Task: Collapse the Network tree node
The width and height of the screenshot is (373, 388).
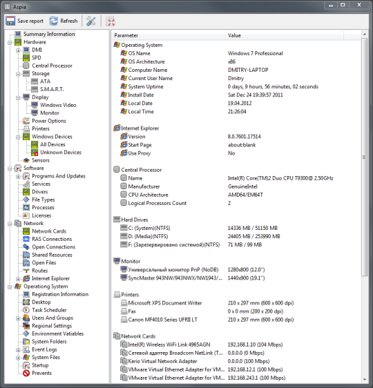Action: 10,224
